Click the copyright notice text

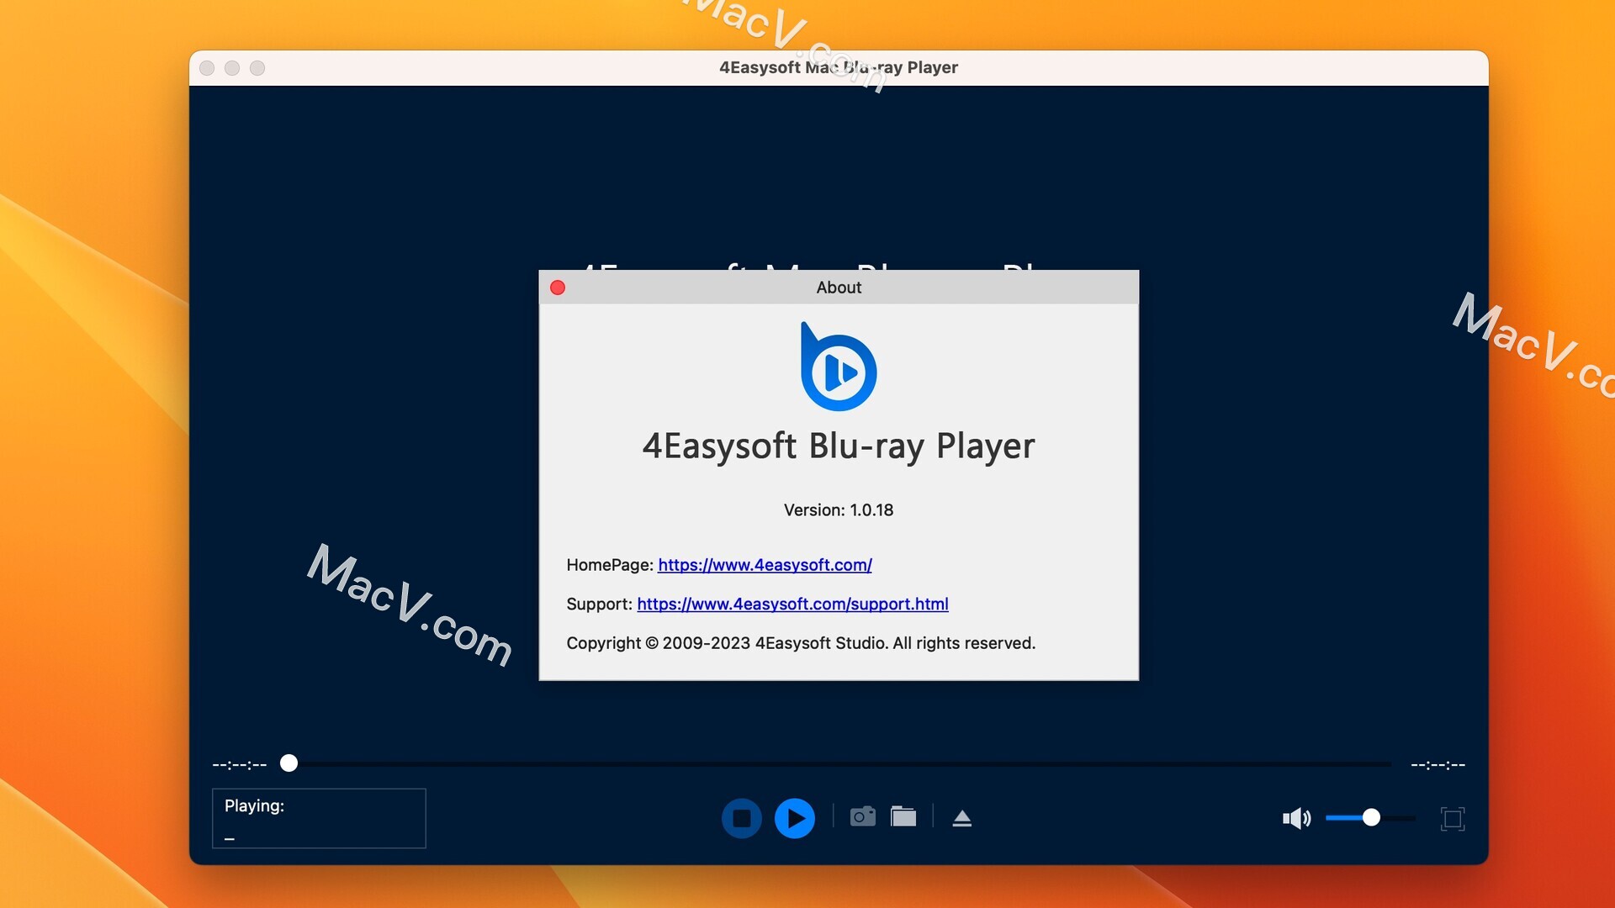pos(801,643)
